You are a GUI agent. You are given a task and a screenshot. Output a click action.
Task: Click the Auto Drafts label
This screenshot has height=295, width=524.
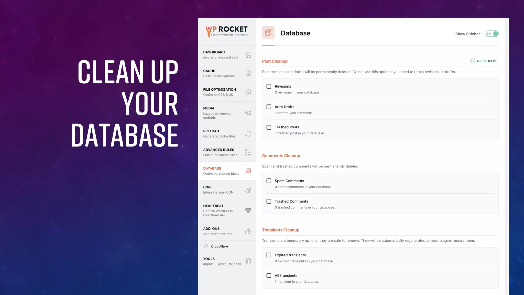click(x=285, y=107)
